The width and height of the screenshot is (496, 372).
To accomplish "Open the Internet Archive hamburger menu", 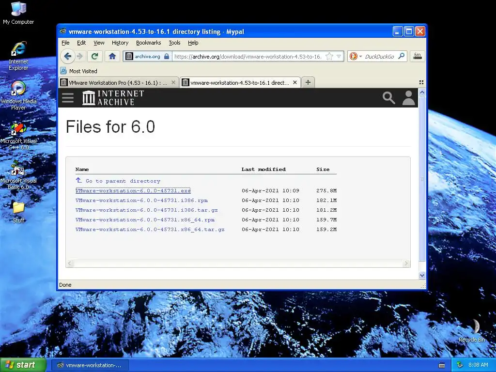I will pyautogui.click(x=68, y=98).
